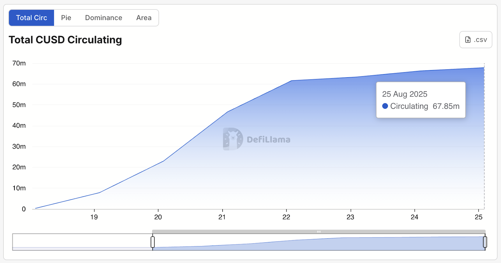Click the file download icon beside .csv
Screen dimensions: 501x263
468,40
